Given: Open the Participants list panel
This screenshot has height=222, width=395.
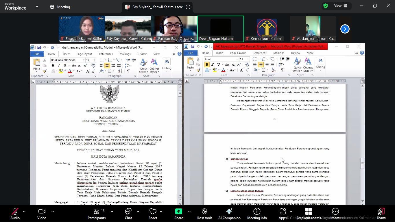Looking at the screenshot, I should (x=97, y=214).
